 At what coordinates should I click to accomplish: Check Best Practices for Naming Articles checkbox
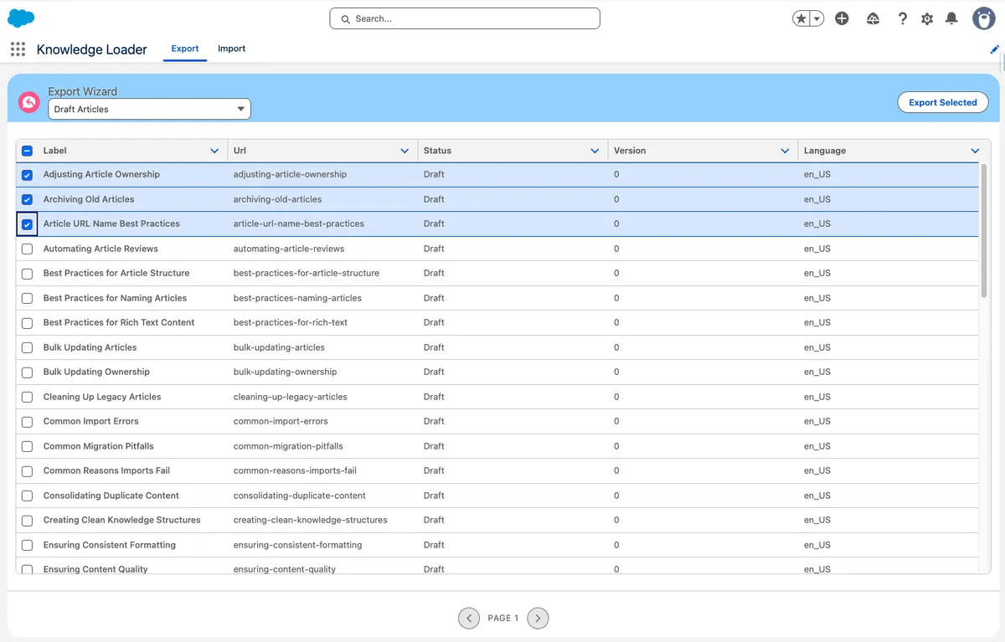[27, 298]
